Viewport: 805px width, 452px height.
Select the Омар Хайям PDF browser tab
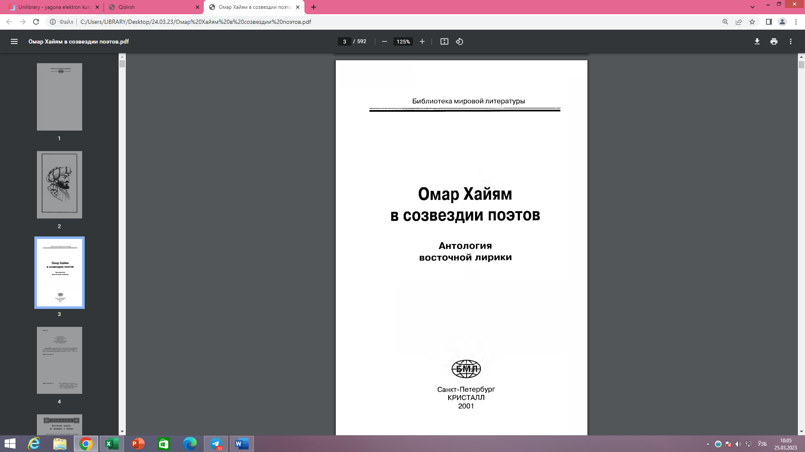click(x=254, y=7)
